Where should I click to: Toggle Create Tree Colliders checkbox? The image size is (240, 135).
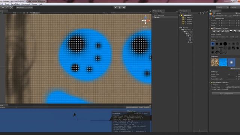tap(227, 89)
